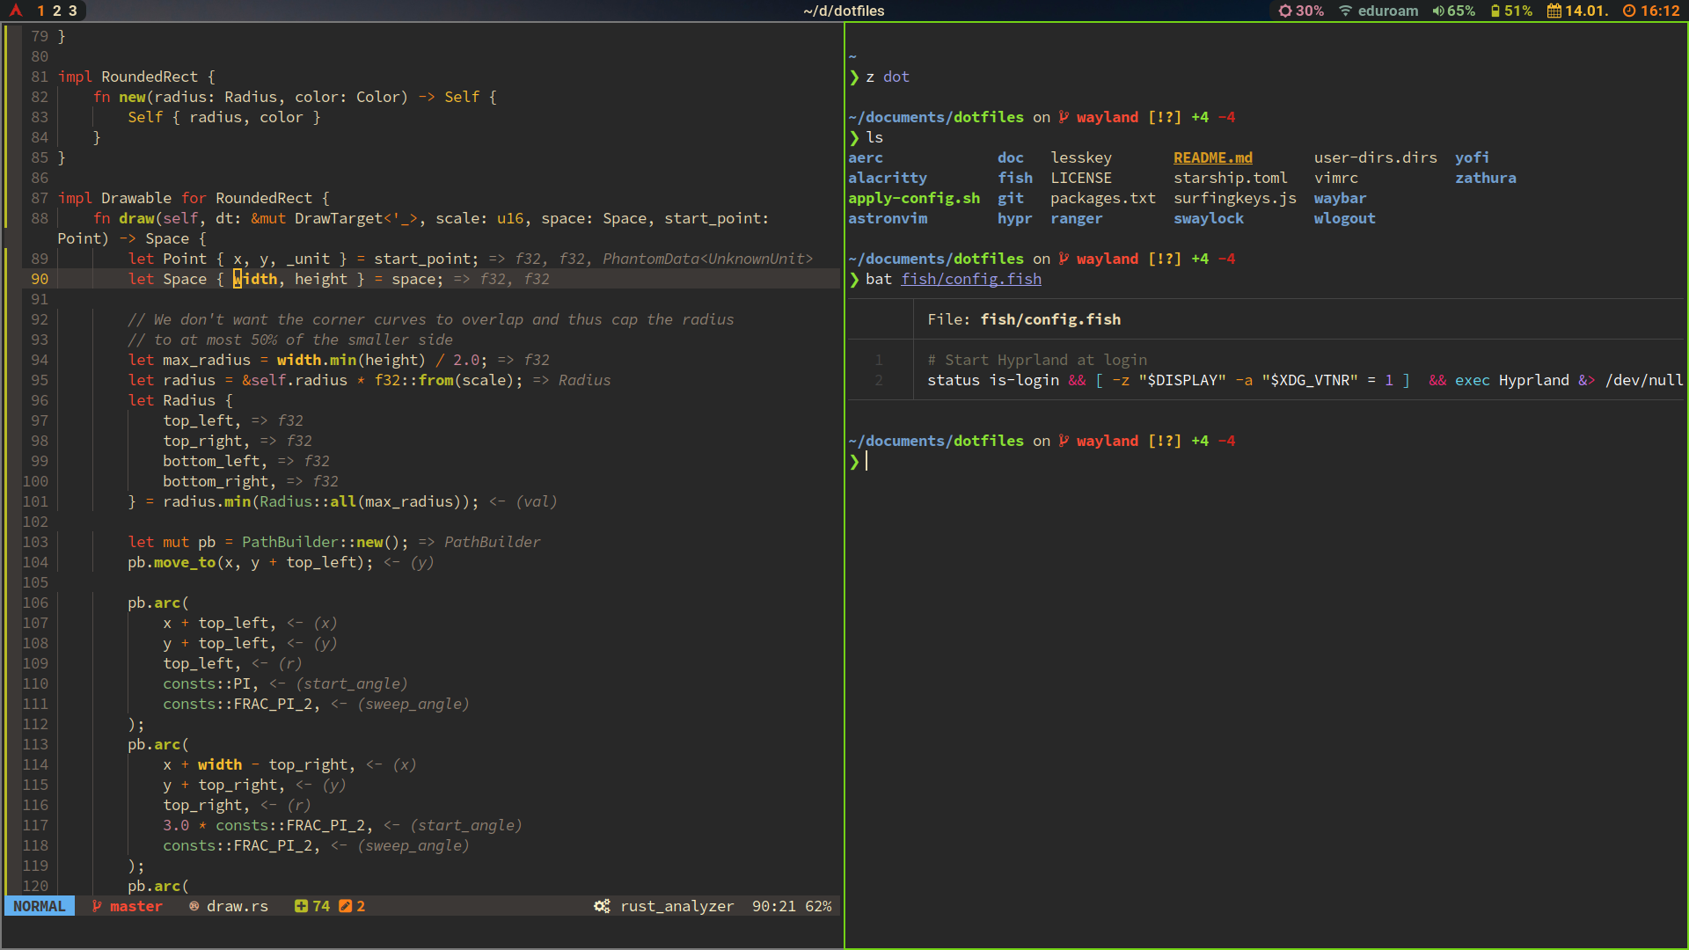Switch to workspace 2
The width and height of the screenshot is (1689, 950).
click(56, 11)
